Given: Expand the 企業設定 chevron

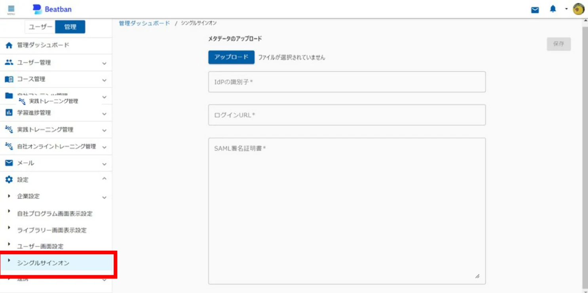Looking at the screenshot, I should (x=104, y=197).
